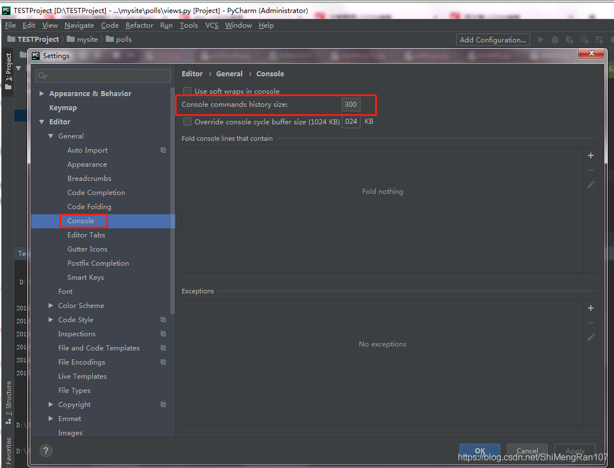Image resolution: width=614 pixels, height=468 pixels.
Task: Click the PyCharm icon in Settings title bar
Action: (36, 55)
